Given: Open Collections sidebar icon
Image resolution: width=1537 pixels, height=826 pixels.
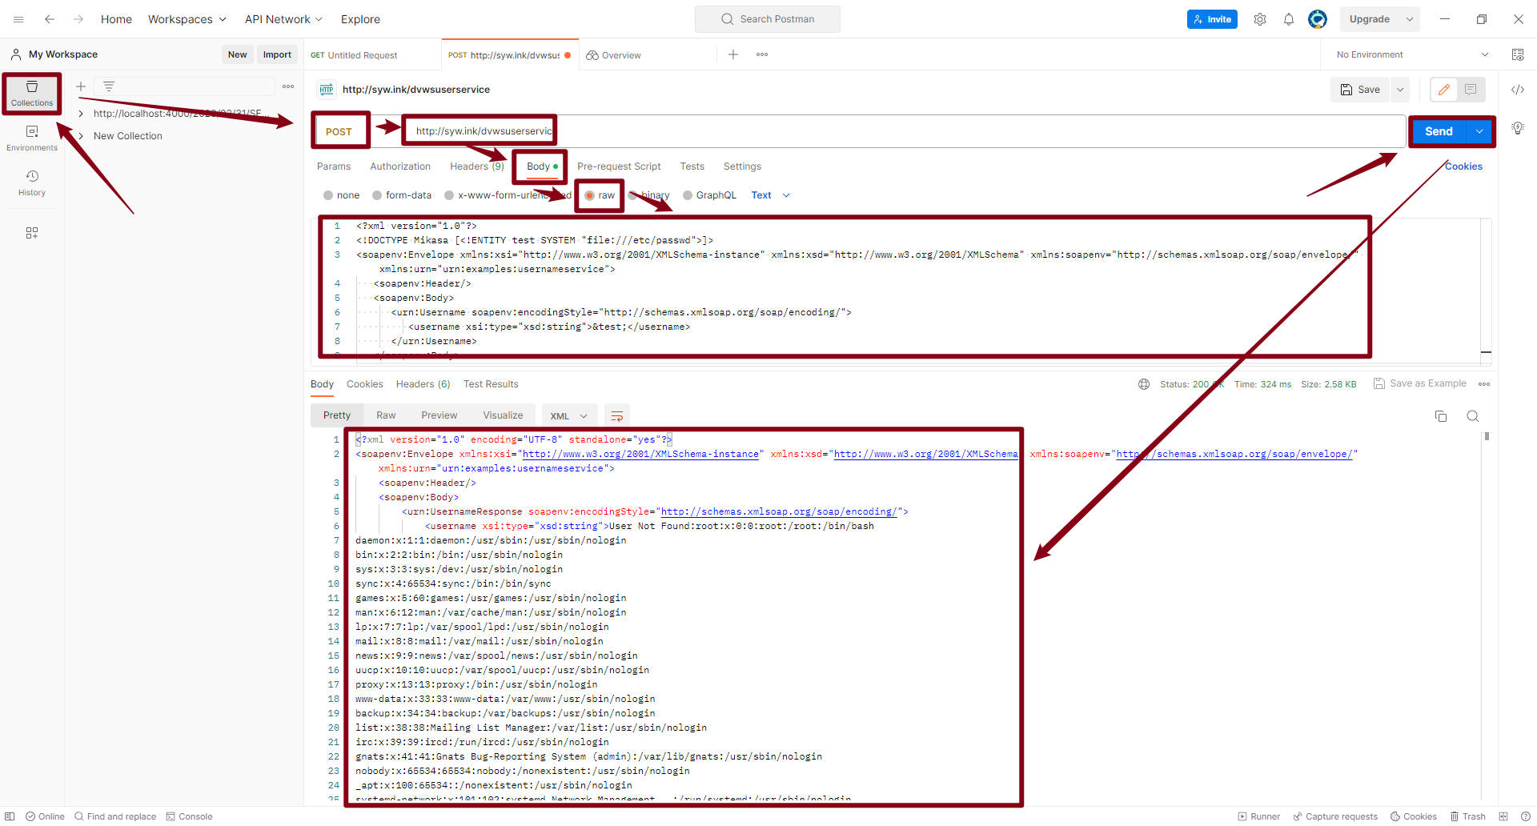Looking at the screenshot, I should [x=32, y=94].
